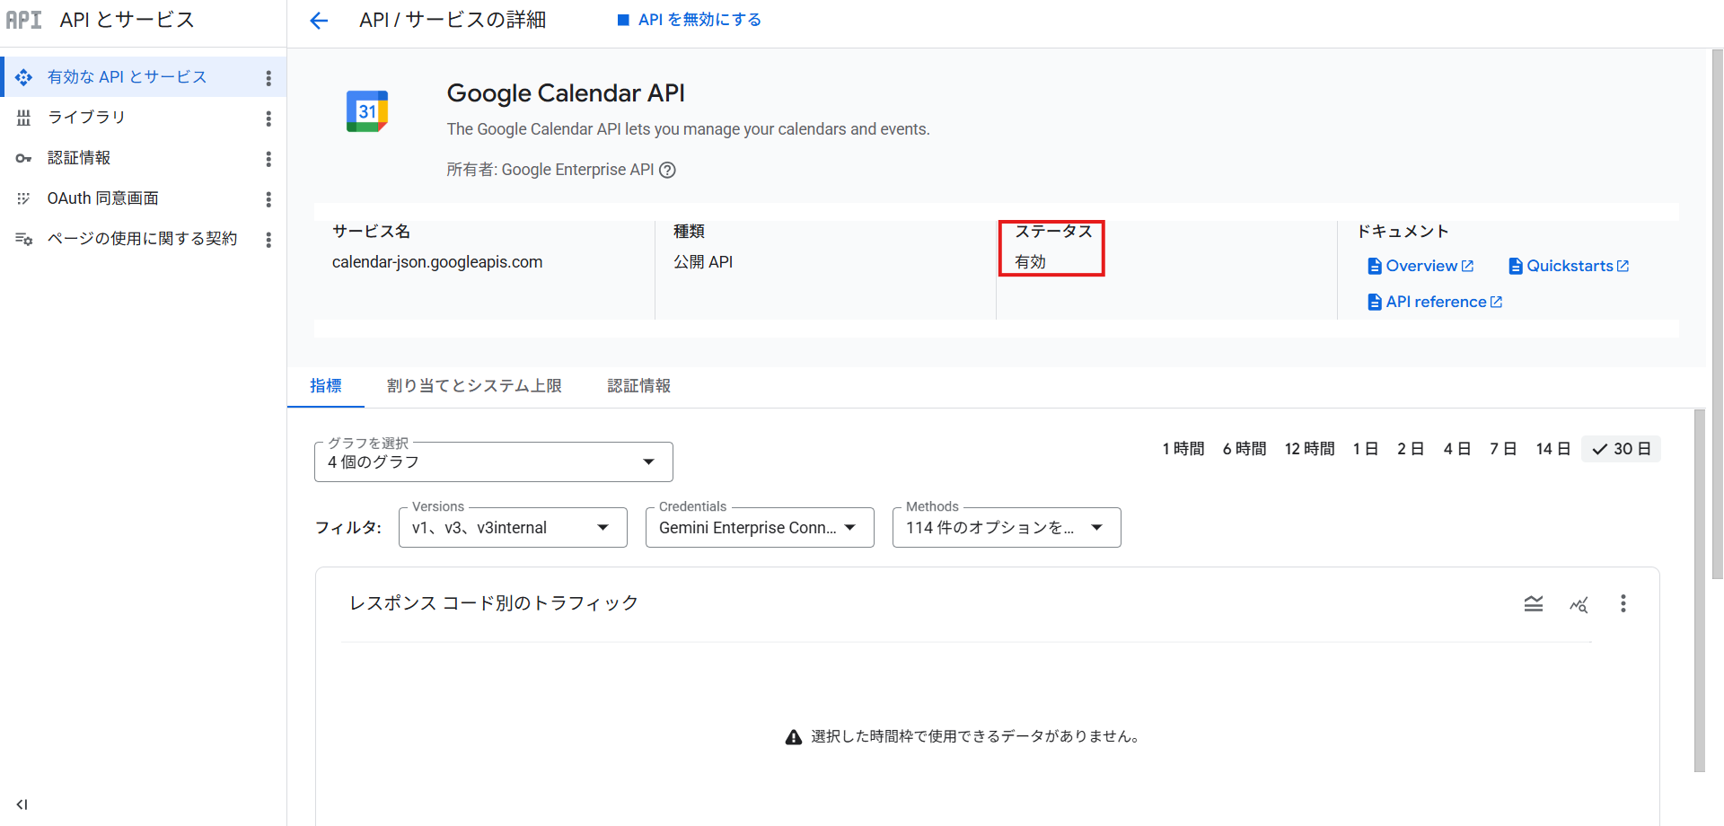Collapse the sidebar with the bottom arrow
The image size is (1724, 826).
click(22, 804)
